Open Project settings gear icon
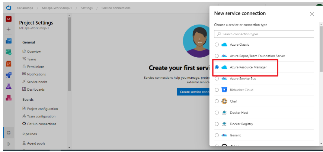 (x=9, y=133)
